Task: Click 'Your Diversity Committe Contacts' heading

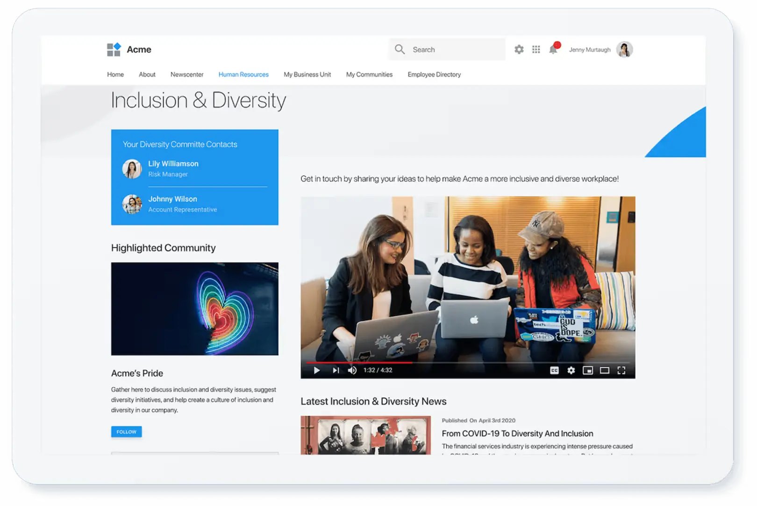Action: pos(180,145)
